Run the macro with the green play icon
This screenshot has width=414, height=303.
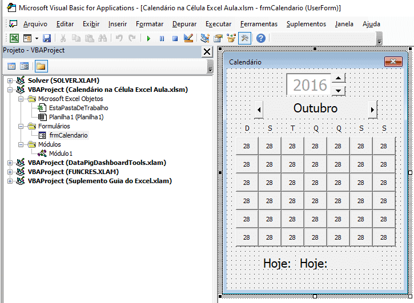point(148,39)
